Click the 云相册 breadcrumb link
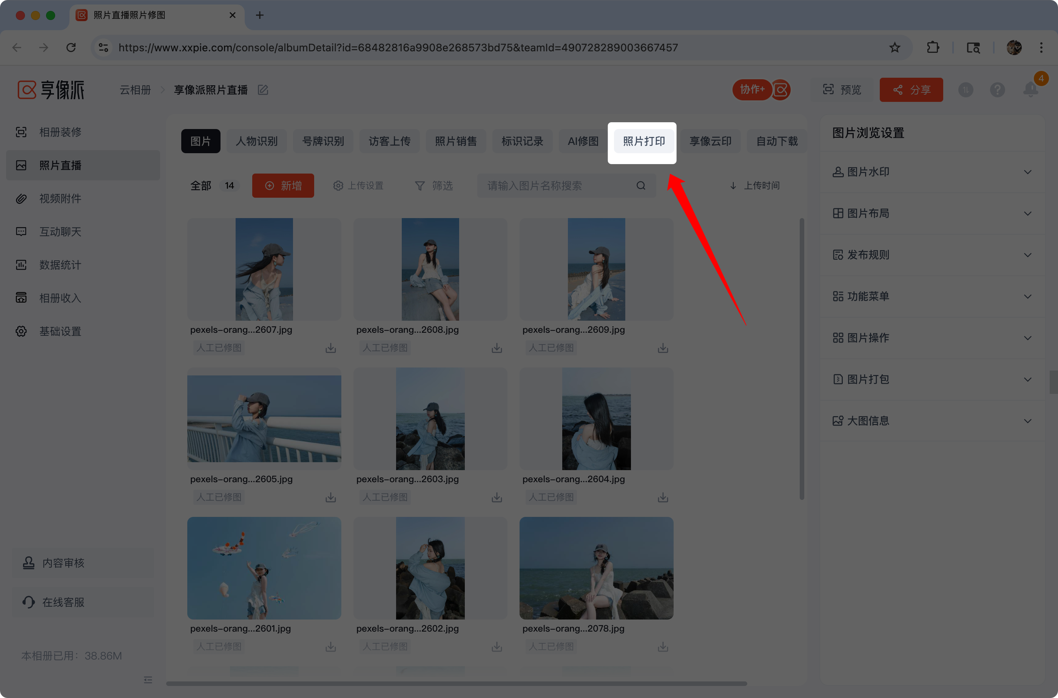Screen dimensions: 1058x698 pyautogui.click(x=135, y=90)
